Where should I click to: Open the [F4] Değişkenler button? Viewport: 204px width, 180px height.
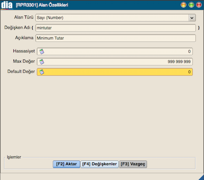click(100, 164)
